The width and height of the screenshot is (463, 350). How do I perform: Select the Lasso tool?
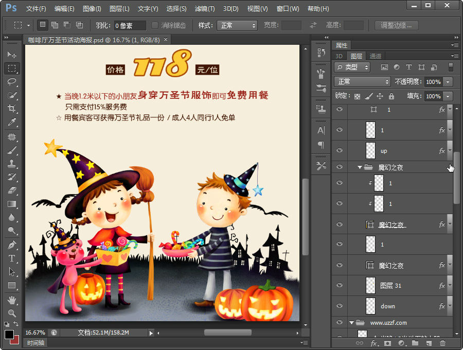(x=11, y=82)
